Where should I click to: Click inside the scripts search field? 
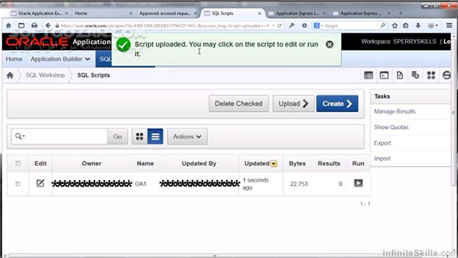pos(67,137)
